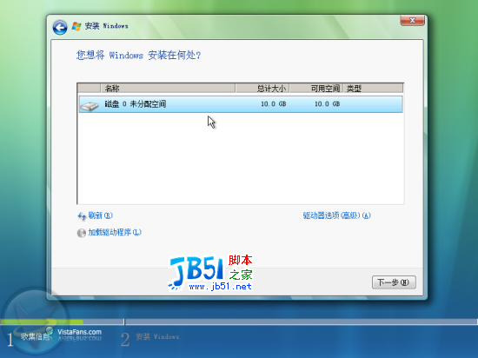
Task: Click step 1 收集信息 label
Action: tap(36, 336)
